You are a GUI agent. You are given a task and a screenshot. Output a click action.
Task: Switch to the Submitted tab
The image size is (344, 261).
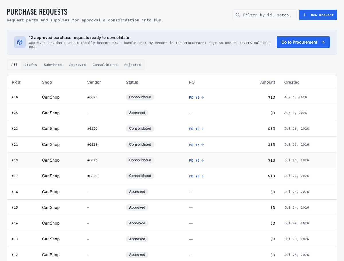[x=53, y=65]
